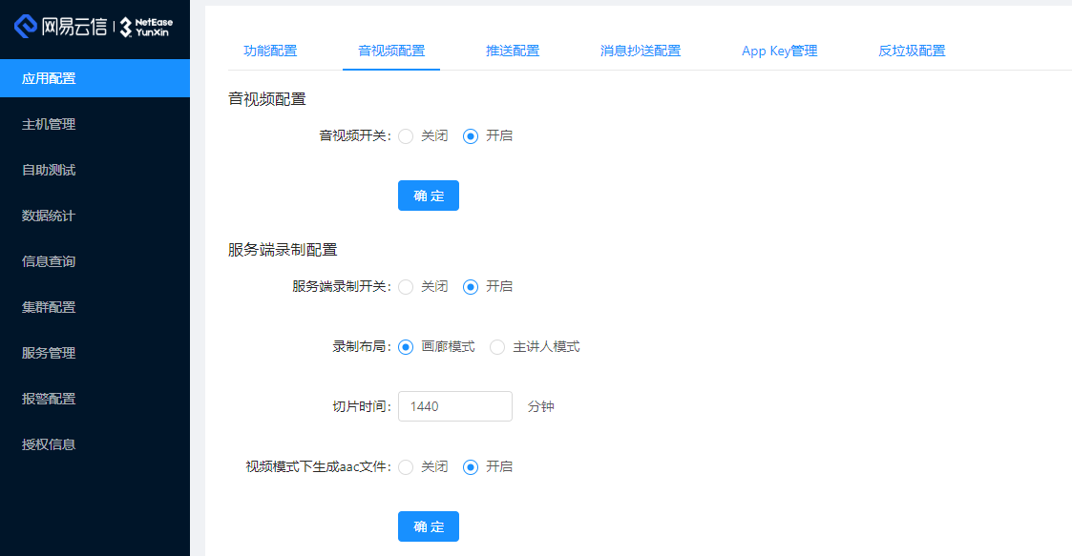This screenshot has width=1072, height=556.
Task: Select 数据统计 from the sidebar
Action: pyautogui.click(x=50, y=216)
